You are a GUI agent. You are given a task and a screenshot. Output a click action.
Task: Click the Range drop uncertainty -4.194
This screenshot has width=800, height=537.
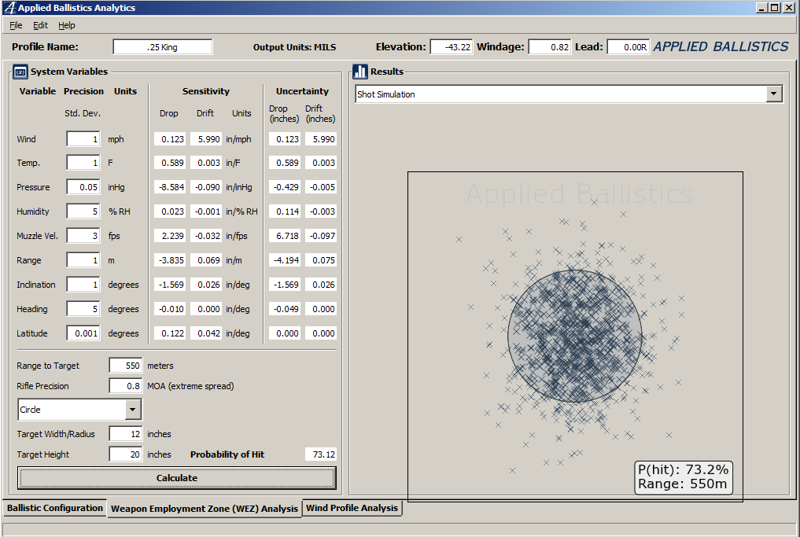[285, 260]
